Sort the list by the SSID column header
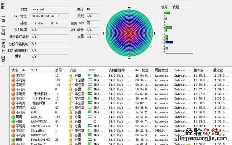The image size is (232, 145). (34, 70)
